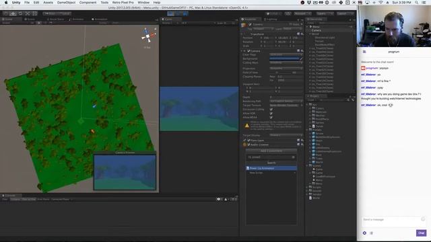Open the Layer dropdown in Inspector

pyautogui.click(x=292, y=28)
